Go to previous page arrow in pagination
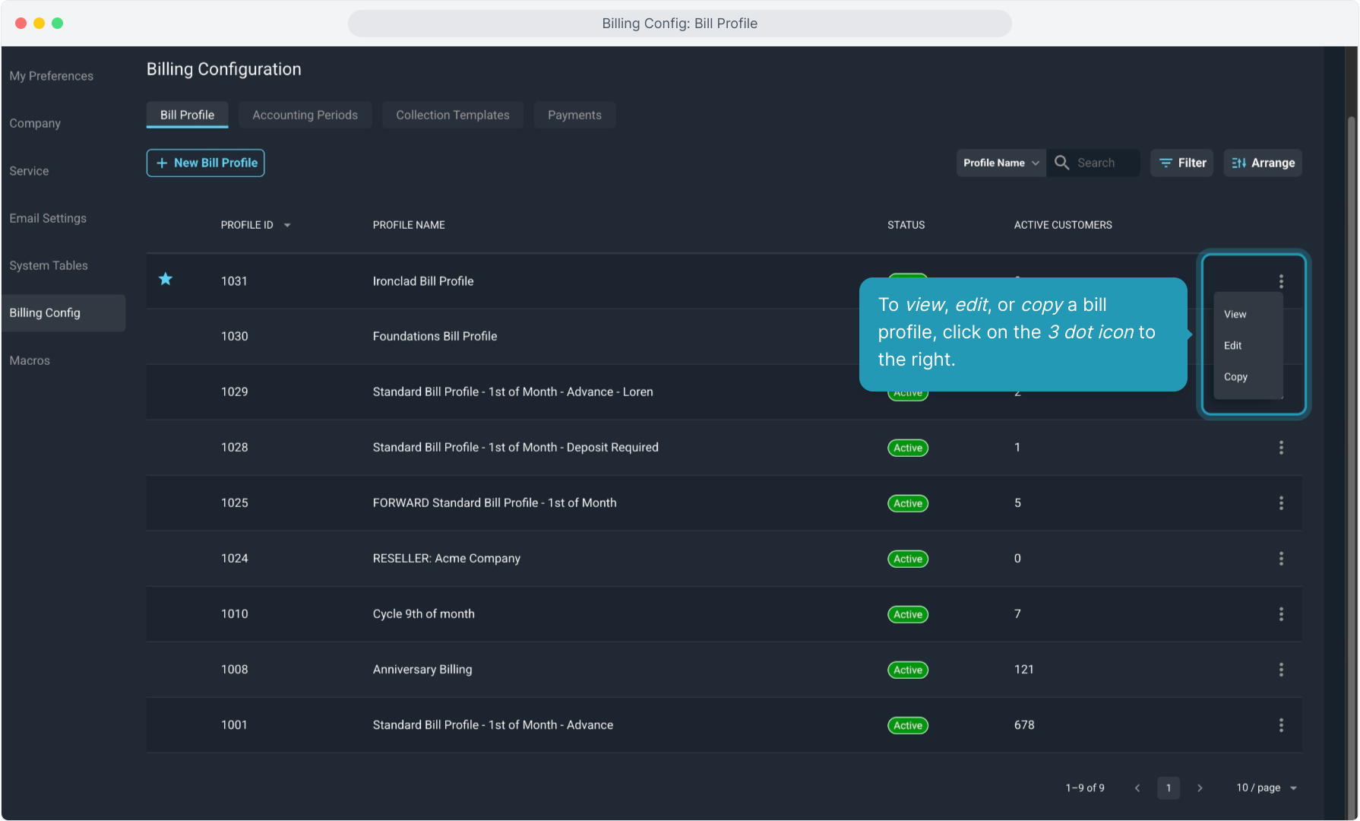The width and height of the screenshot is (1360, 821). pos(1137,788)
